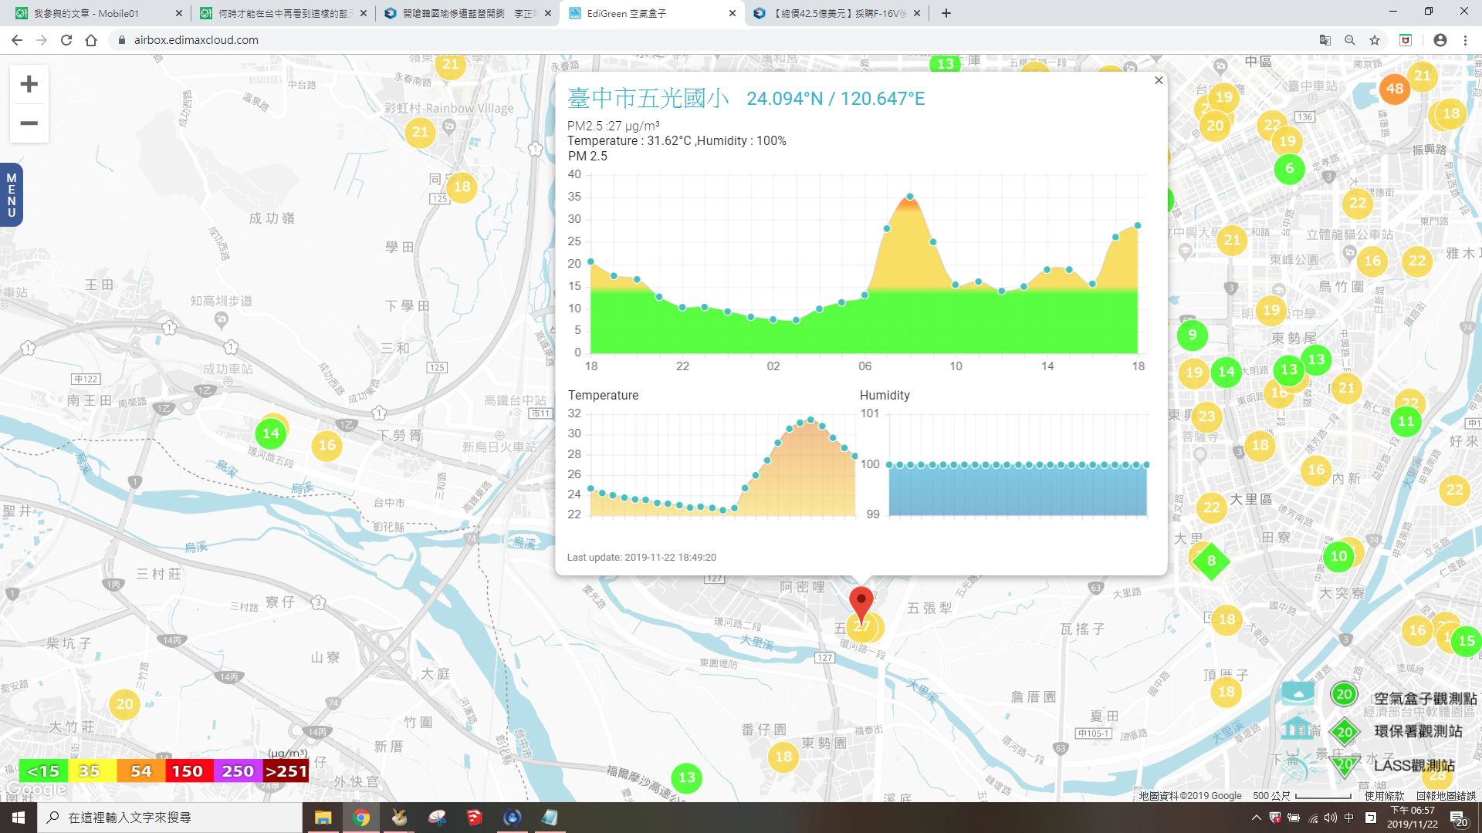1482x833 pixels.
Task: Open Chrome from the taskbar
Action: (360, 818)
